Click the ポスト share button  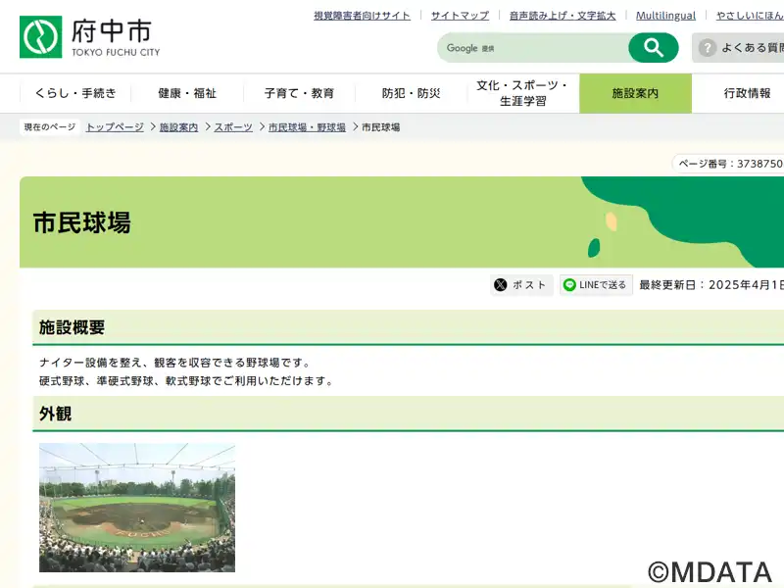(521, 285)
